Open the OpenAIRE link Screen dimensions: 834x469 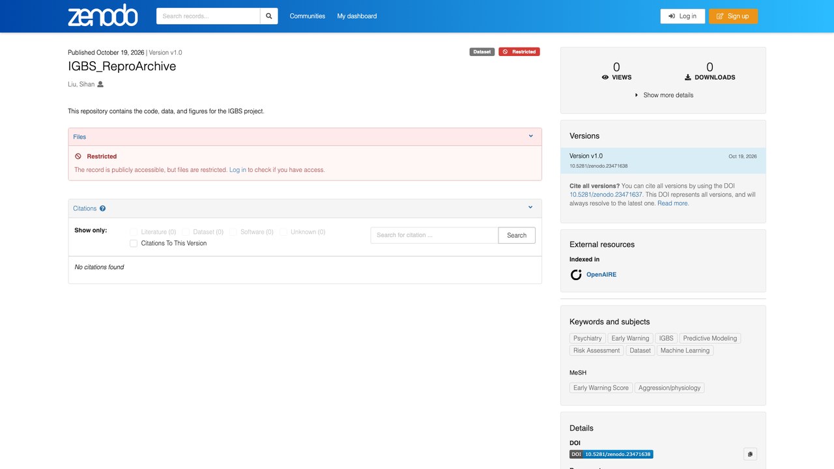pyautogui.click(x=601, y=275)
